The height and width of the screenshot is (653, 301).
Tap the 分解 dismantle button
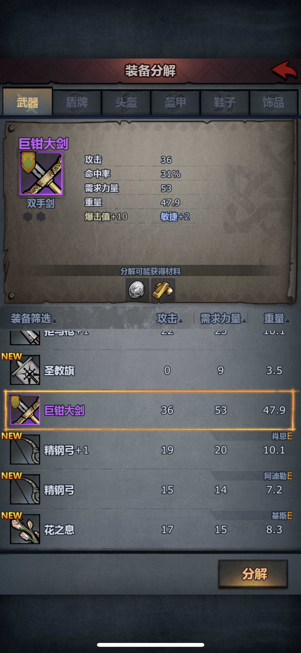click(x=253, y=574)
